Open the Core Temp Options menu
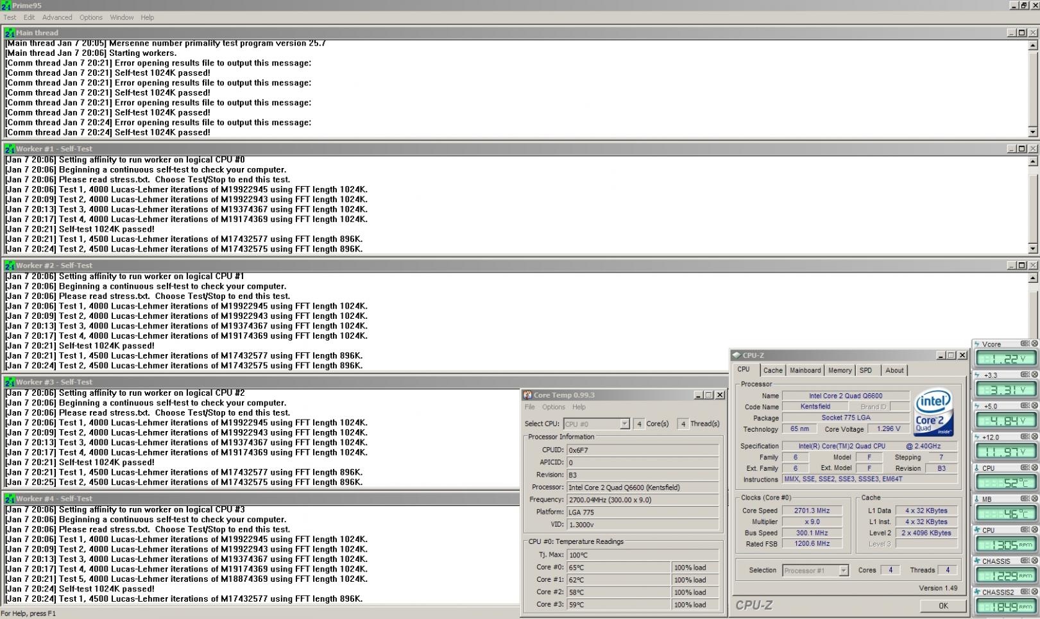Image resolution: width=1040 pixels, height=619 pixels. point(554,407)
